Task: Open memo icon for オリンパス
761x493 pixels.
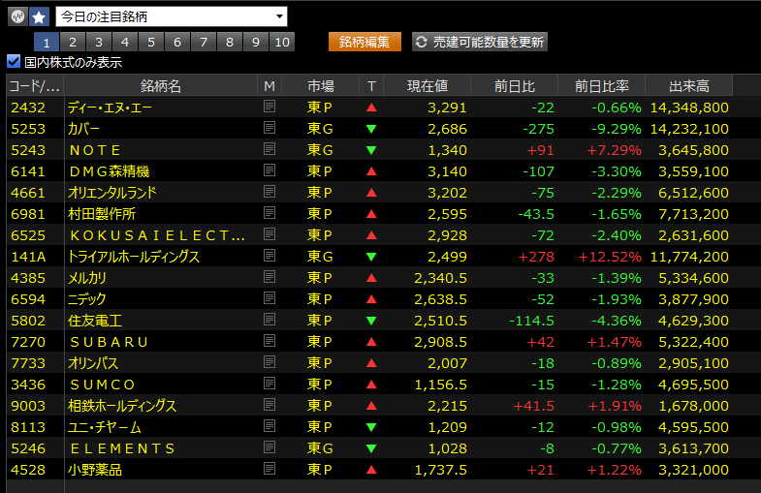Action: click(270, 362)
